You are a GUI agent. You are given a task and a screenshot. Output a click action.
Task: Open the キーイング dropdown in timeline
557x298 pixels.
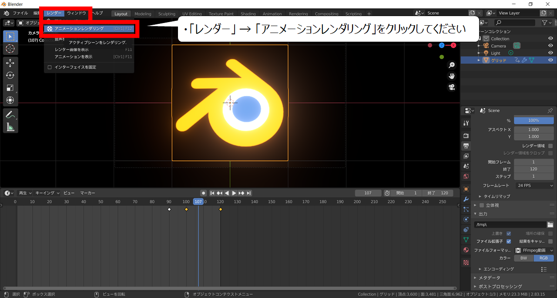47,193
